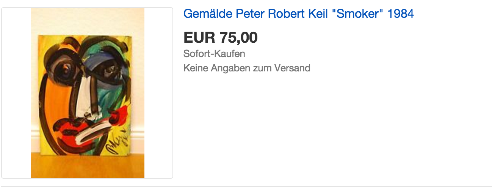Select the Sofort-Kaufen label
492x190 pixels.
tap(214, 54)
